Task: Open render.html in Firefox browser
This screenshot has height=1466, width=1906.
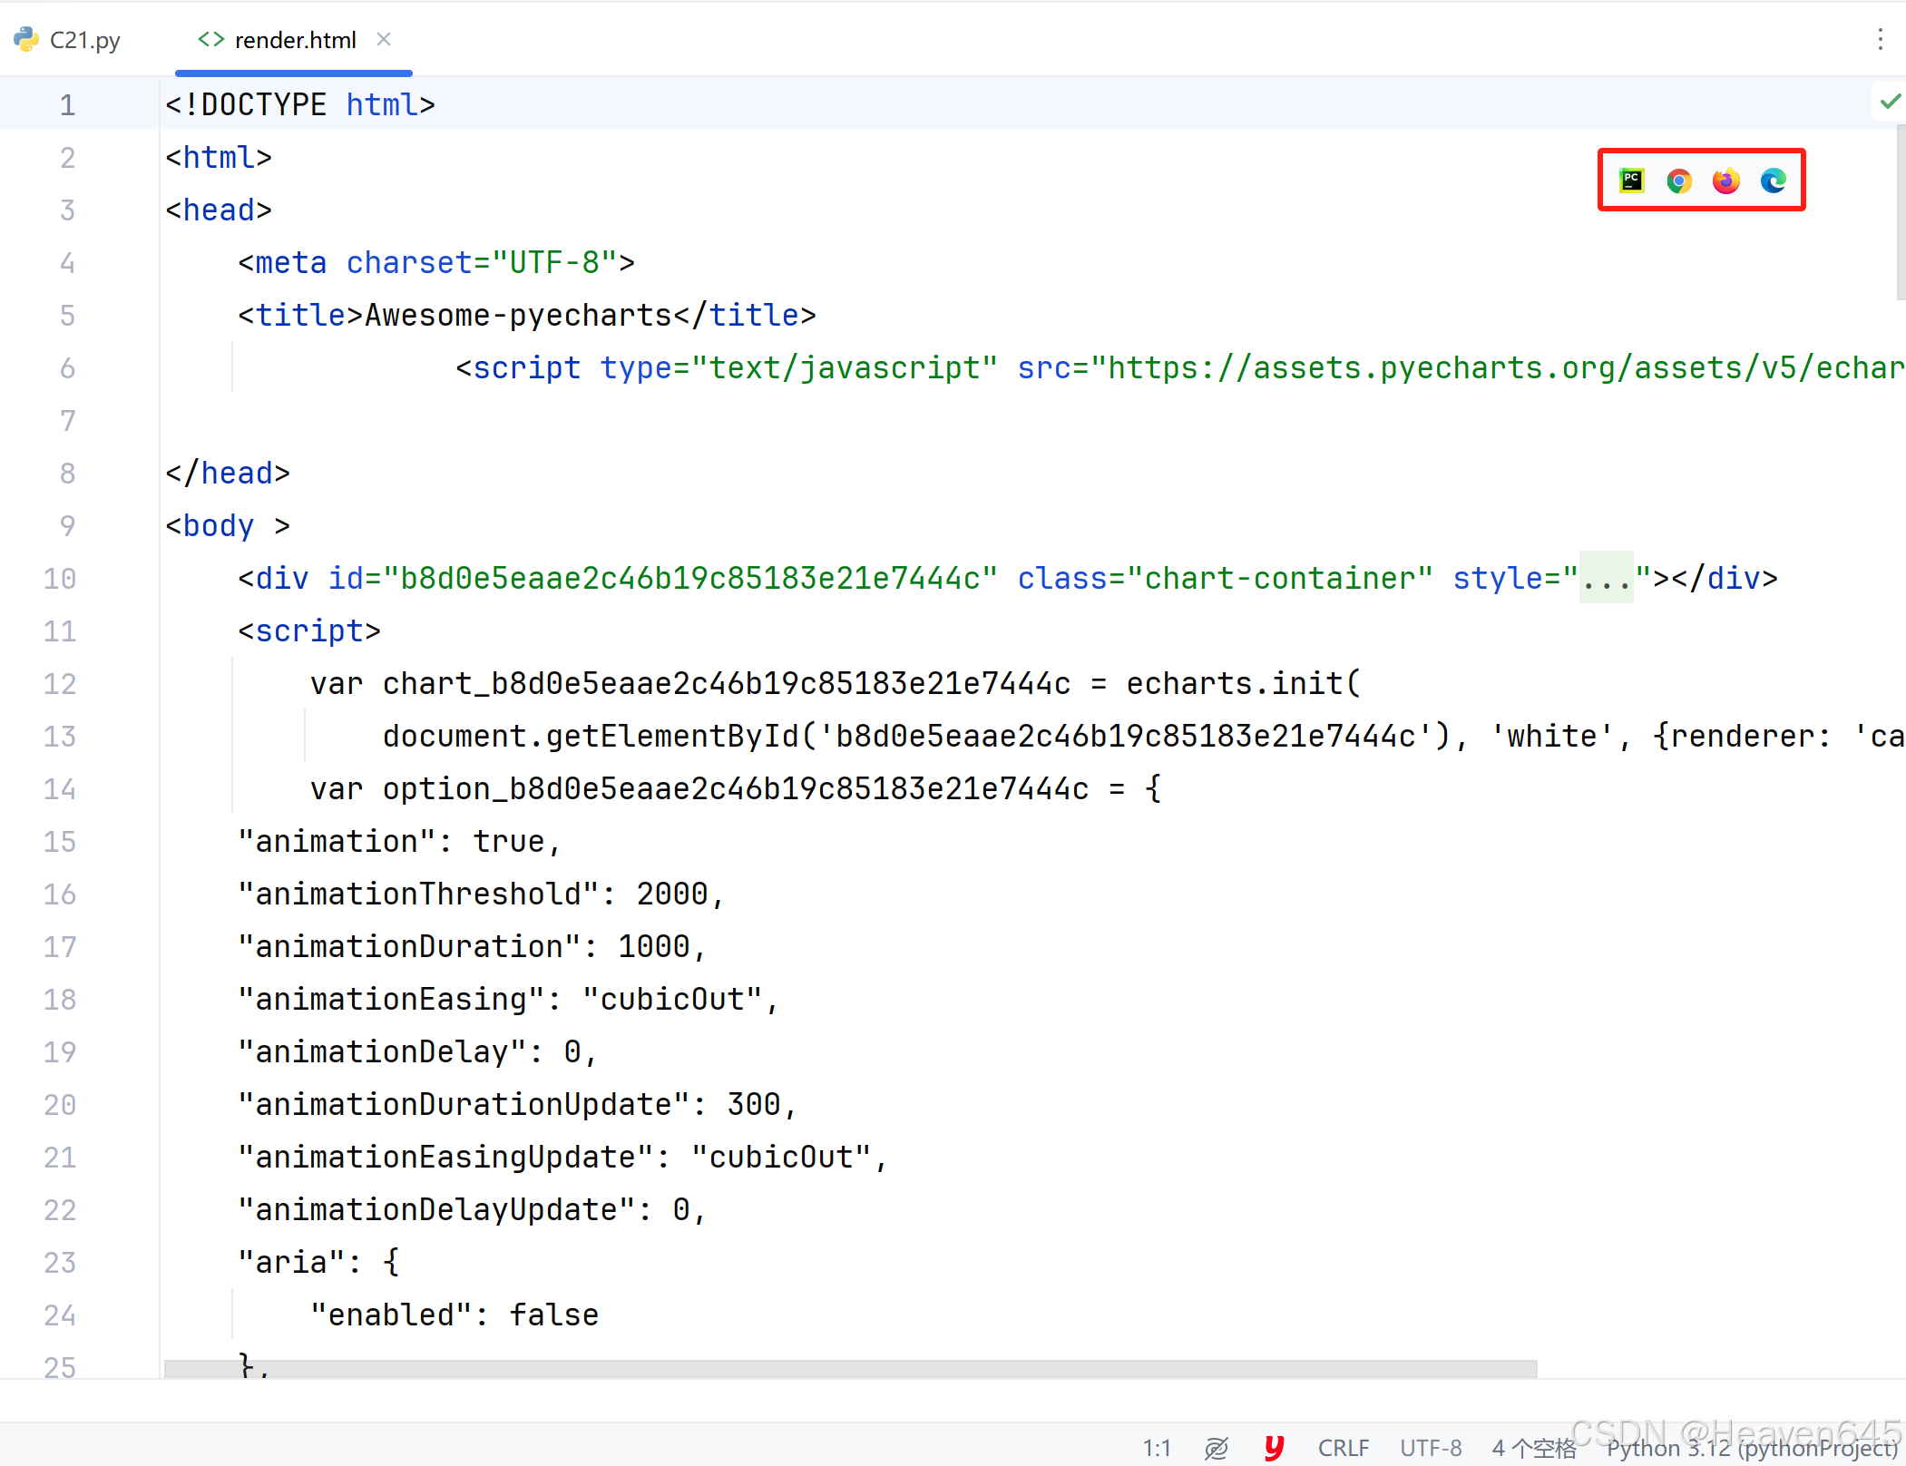Action: (1726, 181)
